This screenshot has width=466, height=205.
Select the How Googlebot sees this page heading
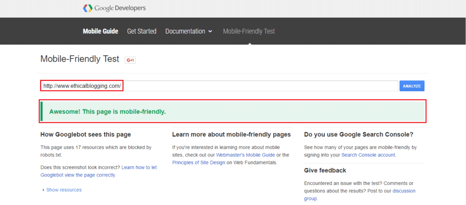(85, 134)
